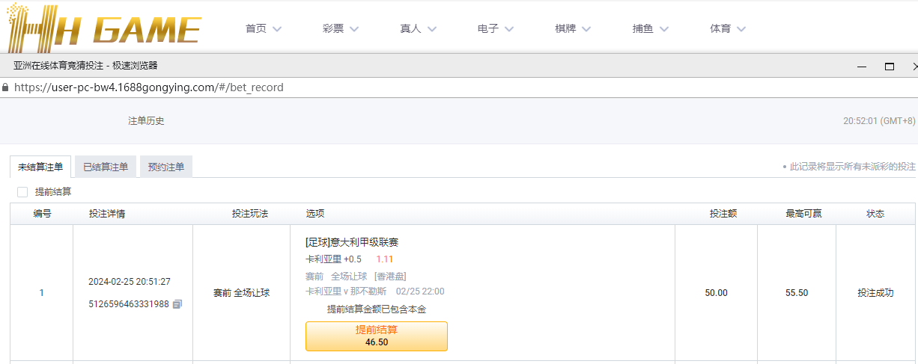Click the 最高可赢 column header
The image size is (918, 364).
(x=803, y=214)
